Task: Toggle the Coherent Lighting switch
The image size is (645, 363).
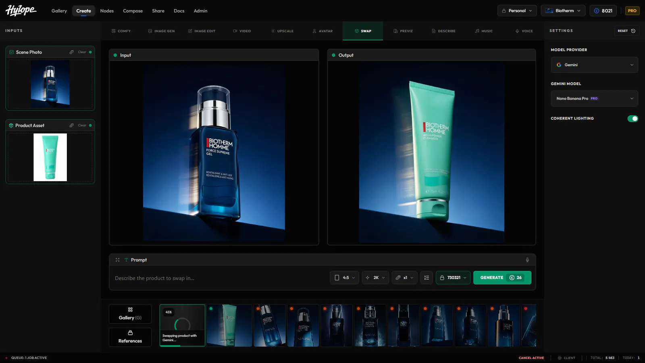Action: 633,119
